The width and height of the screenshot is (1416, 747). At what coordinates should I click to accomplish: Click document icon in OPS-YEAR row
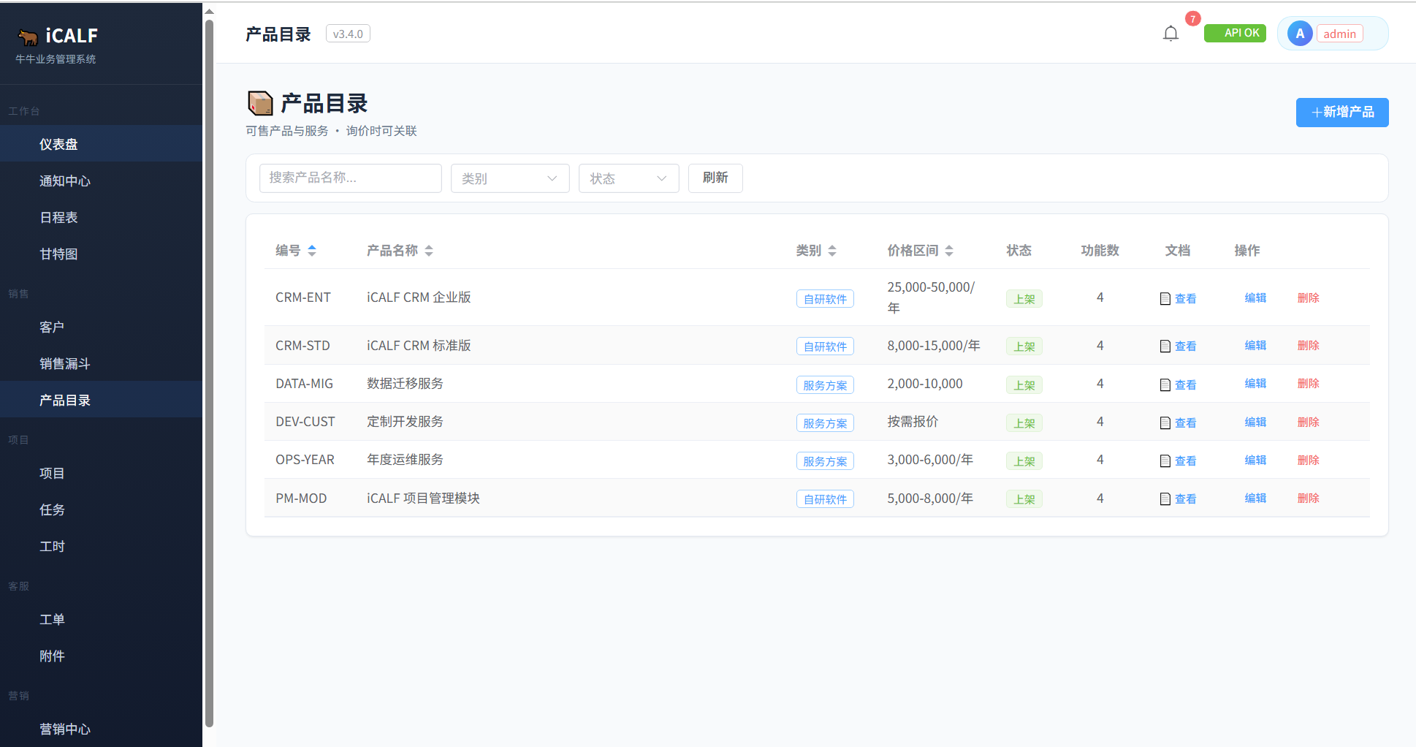(1165, 460)
